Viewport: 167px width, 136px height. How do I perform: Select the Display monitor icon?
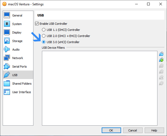tap(7, 32)
